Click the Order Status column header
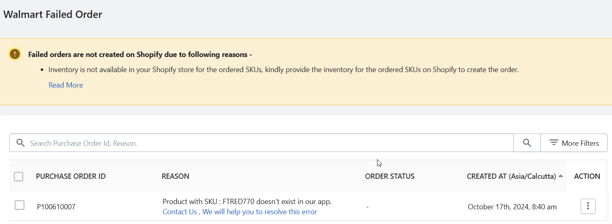 (390, 176)
